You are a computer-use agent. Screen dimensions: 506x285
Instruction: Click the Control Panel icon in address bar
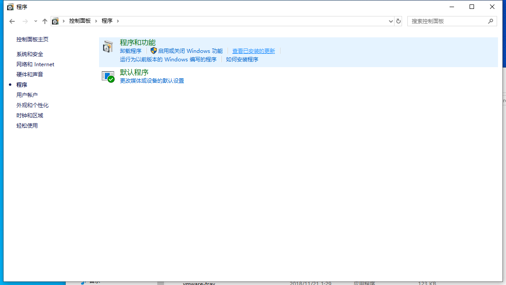55,21
